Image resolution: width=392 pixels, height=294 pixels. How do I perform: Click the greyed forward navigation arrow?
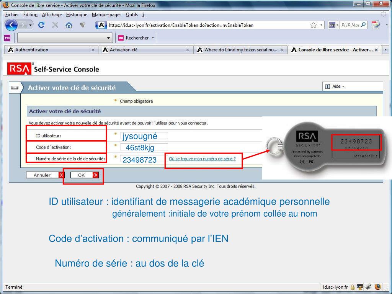pos(23,25)
